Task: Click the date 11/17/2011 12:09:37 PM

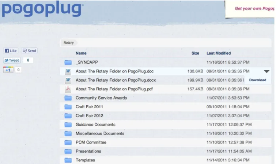Action: [229, 125]
